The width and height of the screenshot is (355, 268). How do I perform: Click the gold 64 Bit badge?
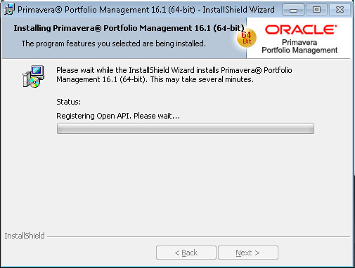point(246,38)
